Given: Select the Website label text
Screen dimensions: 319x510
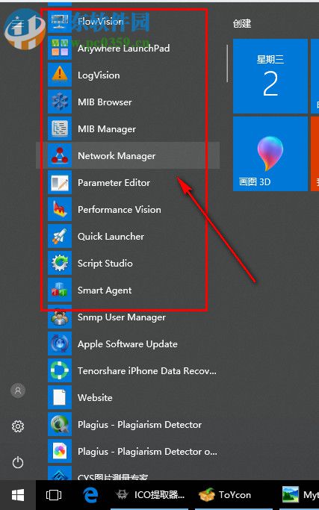Looking at the screenshot, I should coord(95,397).
